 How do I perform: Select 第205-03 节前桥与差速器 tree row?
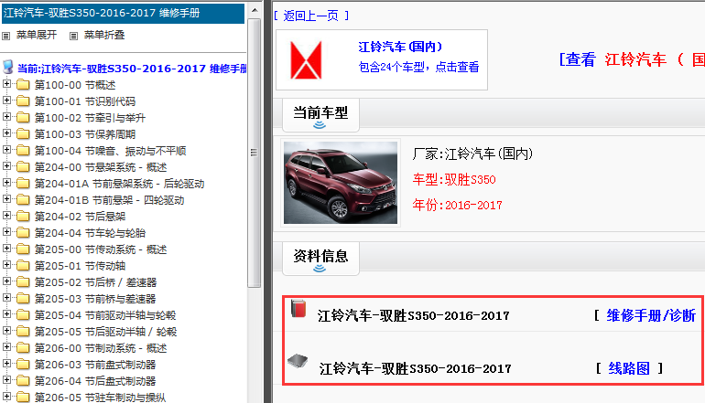[95, 299]
